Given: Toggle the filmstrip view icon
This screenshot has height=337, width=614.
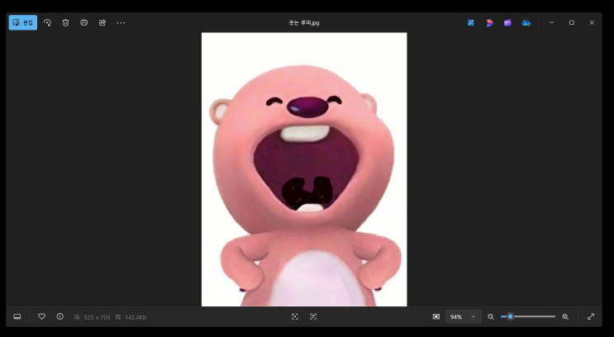Looking at the screenshot, I should 17,316.
